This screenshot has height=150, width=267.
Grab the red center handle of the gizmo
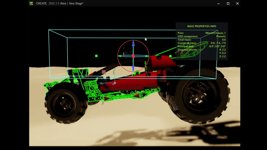tap(133, 56)
